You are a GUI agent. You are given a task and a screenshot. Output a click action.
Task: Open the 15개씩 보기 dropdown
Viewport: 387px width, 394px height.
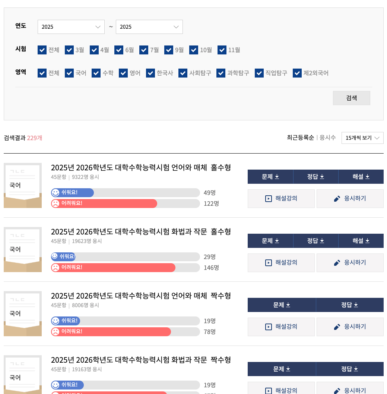(x=362, y=138)
